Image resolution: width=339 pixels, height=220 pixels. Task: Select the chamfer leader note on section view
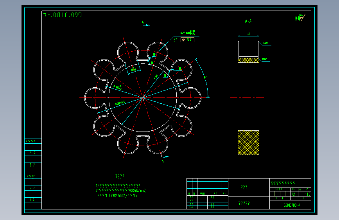(266, 43)
